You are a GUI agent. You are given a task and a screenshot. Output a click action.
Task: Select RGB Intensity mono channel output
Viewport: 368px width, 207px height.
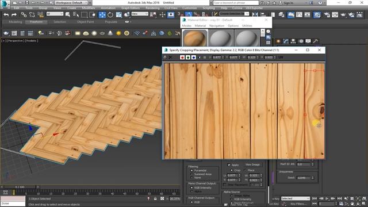(x=191, y=187)
